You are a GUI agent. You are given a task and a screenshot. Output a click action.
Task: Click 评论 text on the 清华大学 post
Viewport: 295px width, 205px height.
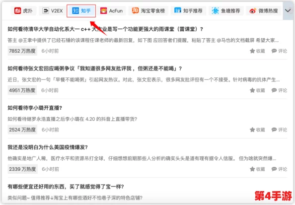tap(283, 51)
